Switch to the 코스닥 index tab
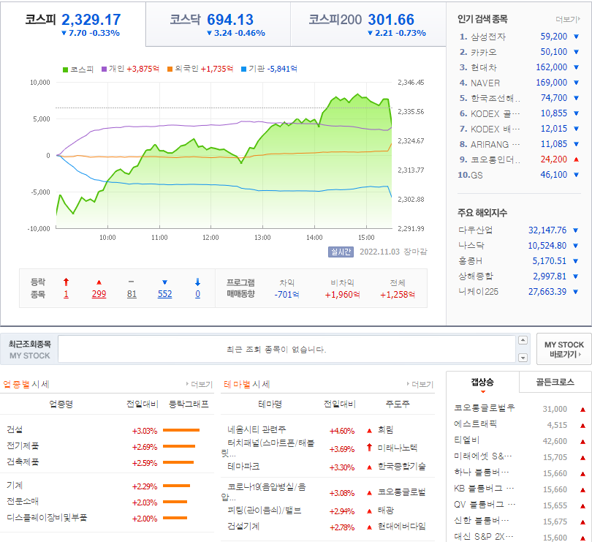592x542 pixels. tap(218, 24)
